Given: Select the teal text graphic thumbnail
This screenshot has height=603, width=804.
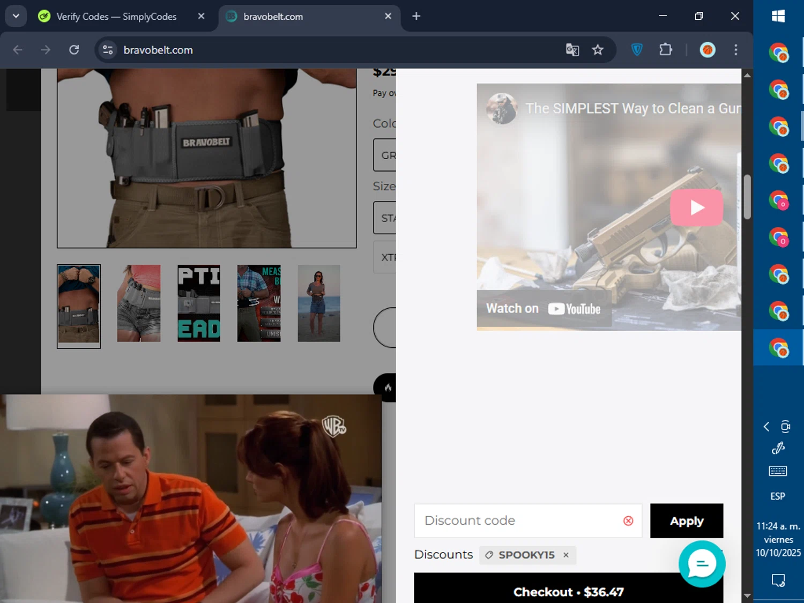Looking at the screenshot, I should [x=199, y=303].
